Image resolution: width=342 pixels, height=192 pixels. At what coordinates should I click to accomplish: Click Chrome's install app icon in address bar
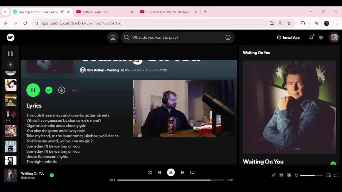272,23
